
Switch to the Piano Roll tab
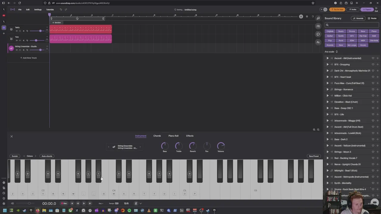pos(173,136)
